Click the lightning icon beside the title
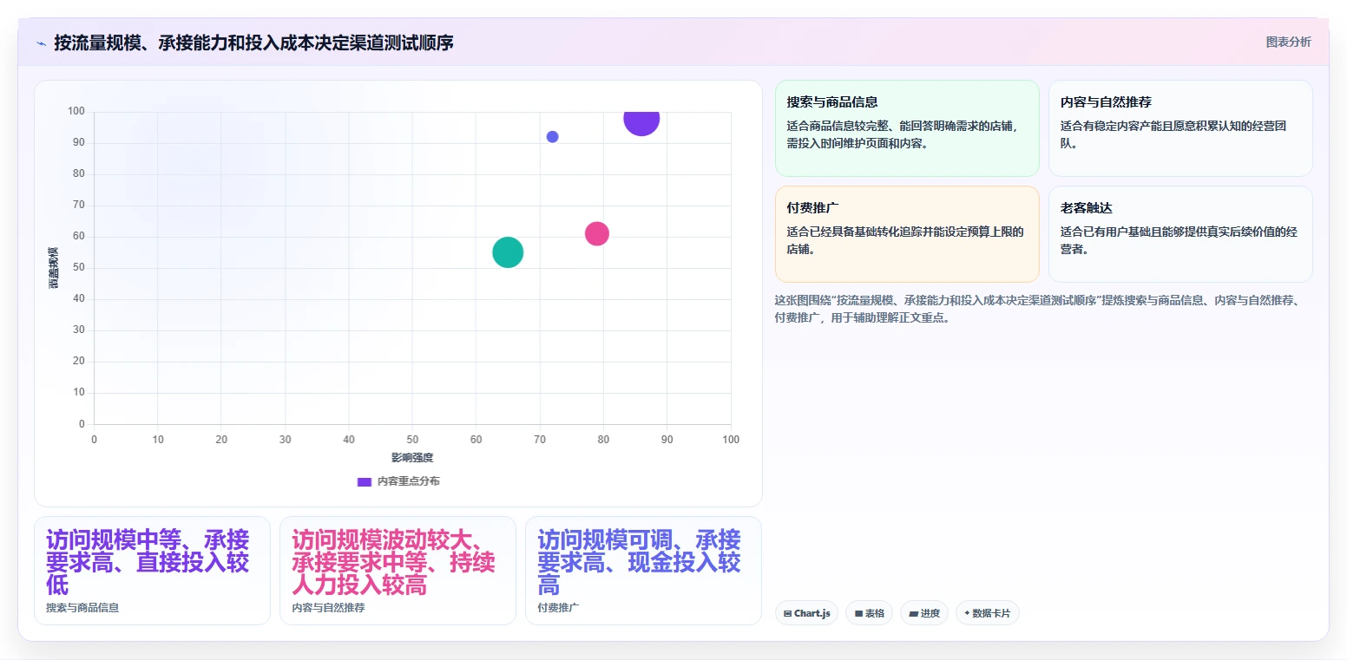 [x=41, y=43]
